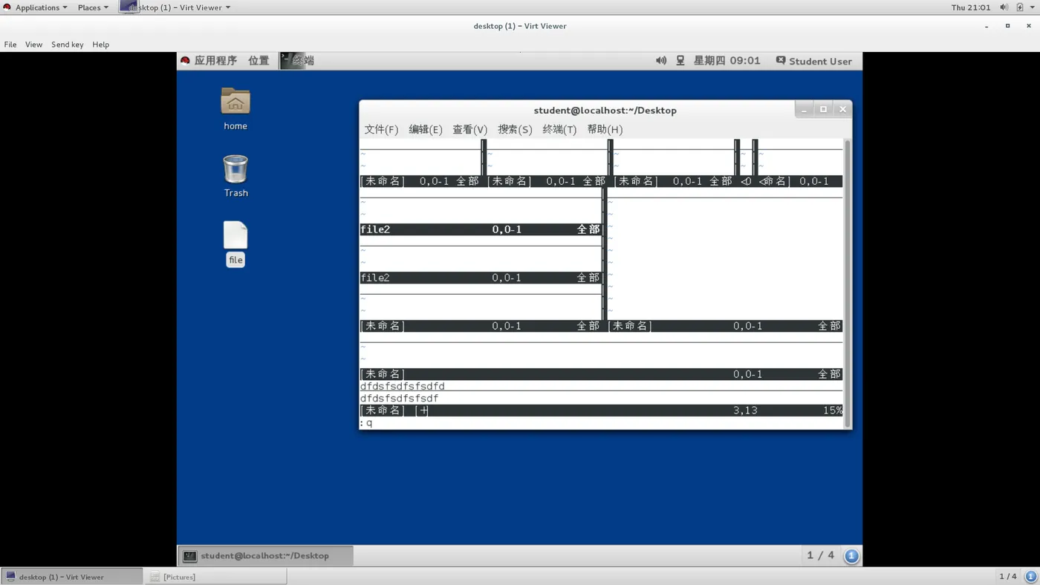Viewport: 1040px width, 585px height.
Task: Click the guest panel network connection icon
Action: (x=680, y=61)
